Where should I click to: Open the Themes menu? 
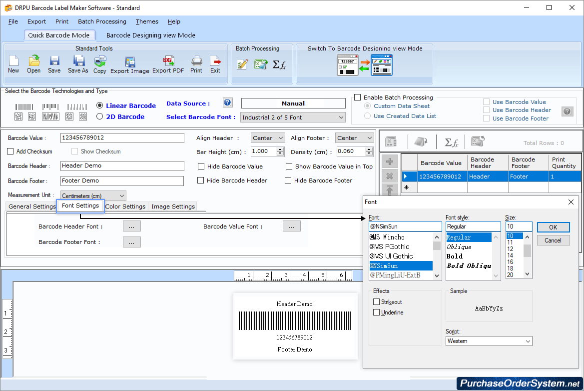click(146, 21)
